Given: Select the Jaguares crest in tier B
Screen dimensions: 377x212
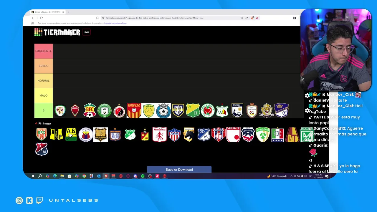Looking at the screenshot, I should tap(60, 110).
